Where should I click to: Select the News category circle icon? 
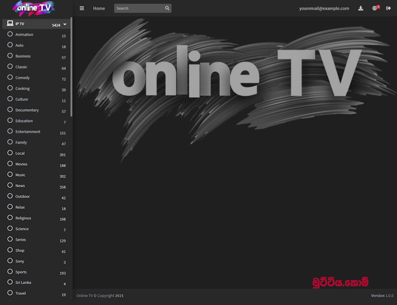10,185
